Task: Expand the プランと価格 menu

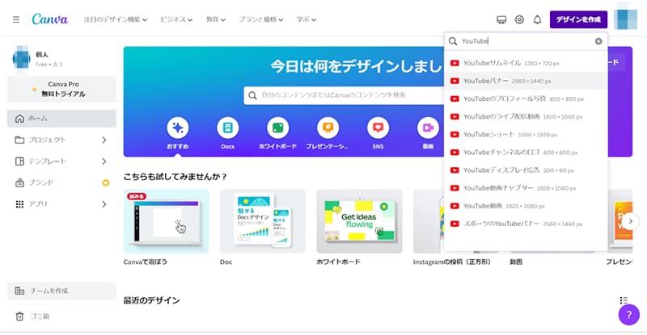Action: click(261, 19)
